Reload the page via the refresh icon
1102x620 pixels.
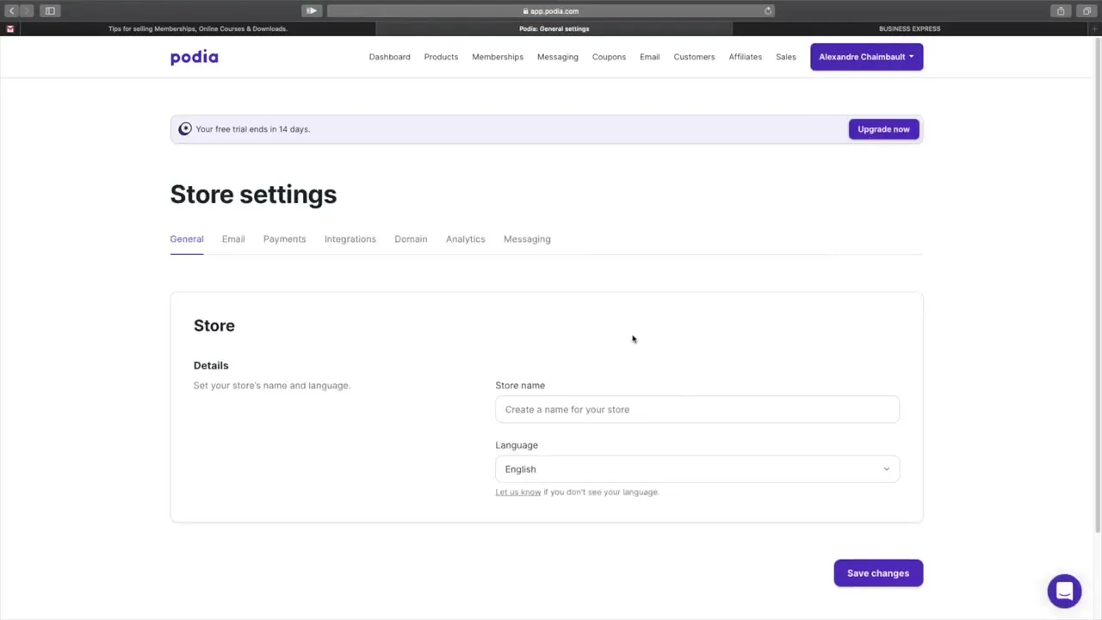coord(767,10)
